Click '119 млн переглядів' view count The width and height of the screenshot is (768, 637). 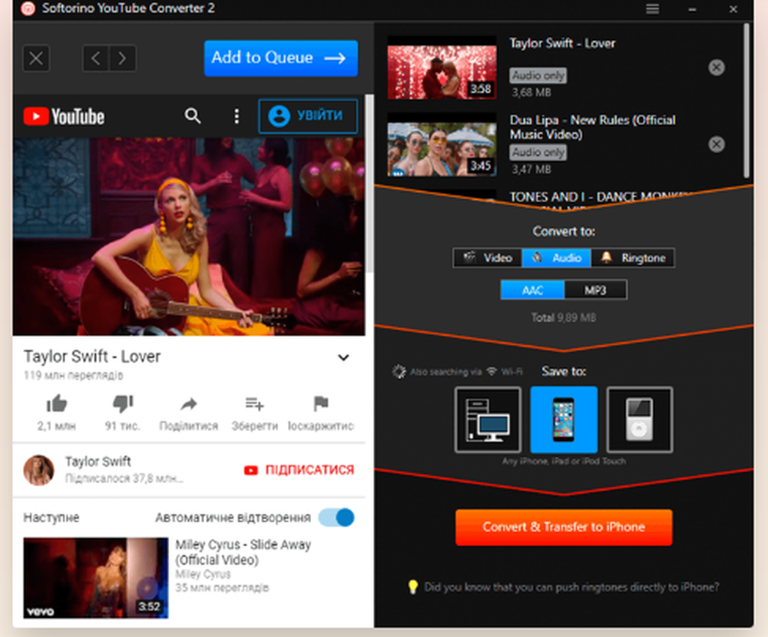click(x=74, y=375)
